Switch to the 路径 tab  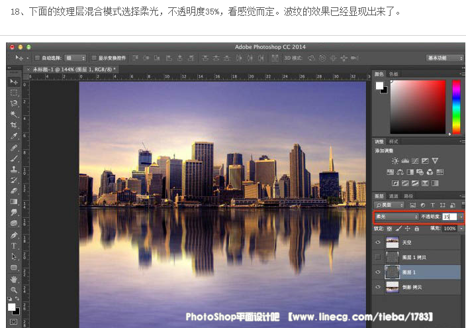(408, 196)
